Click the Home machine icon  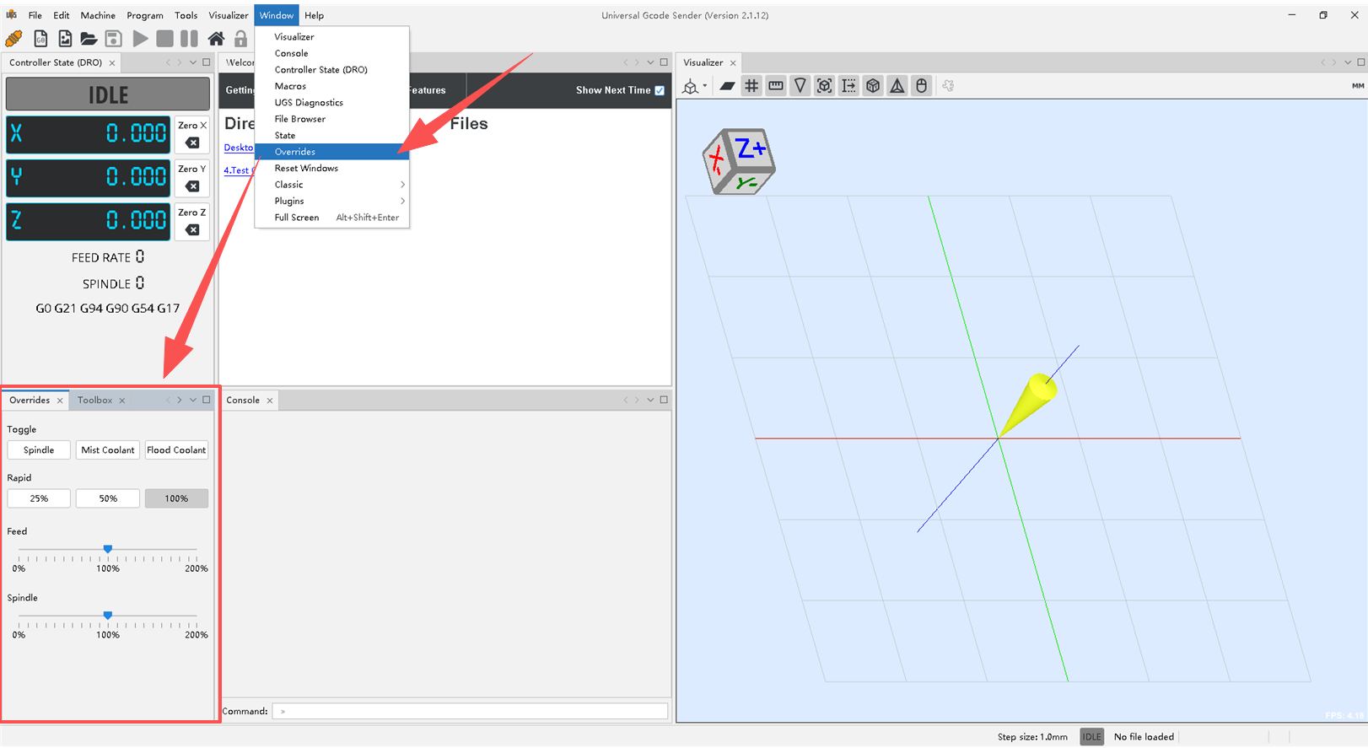217,39
